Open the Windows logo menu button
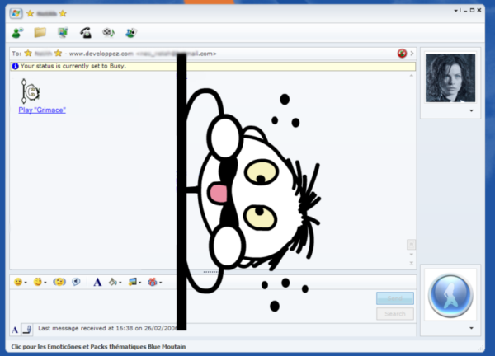This screenshot has height=356, width=495. pyautogui.click(x=16, y=13)
